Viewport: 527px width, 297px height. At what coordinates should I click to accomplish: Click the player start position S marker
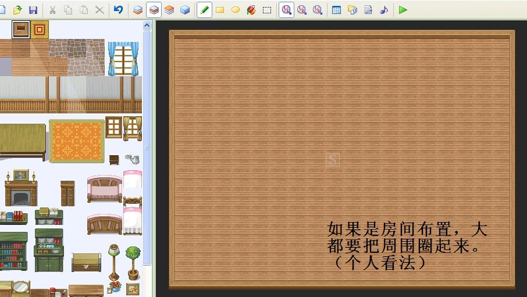tap(332, 160)
